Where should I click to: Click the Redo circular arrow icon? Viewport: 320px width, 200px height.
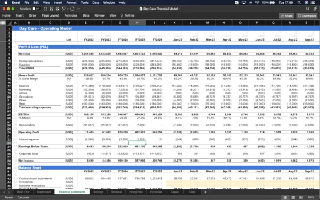(x=73, y=9)
